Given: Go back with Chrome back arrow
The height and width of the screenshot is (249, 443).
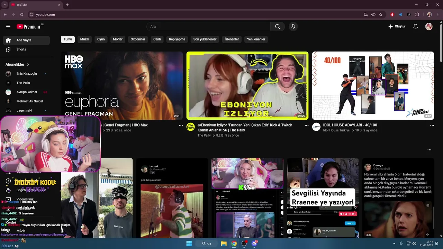Looking at the screenshot, I should click(5, 15).
